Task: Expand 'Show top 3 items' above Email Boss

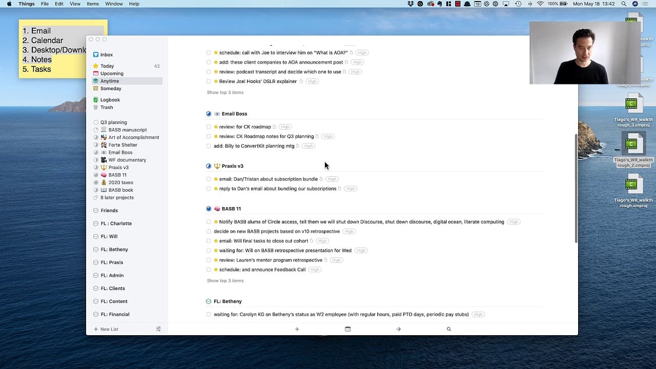Action: coord(225,93)
